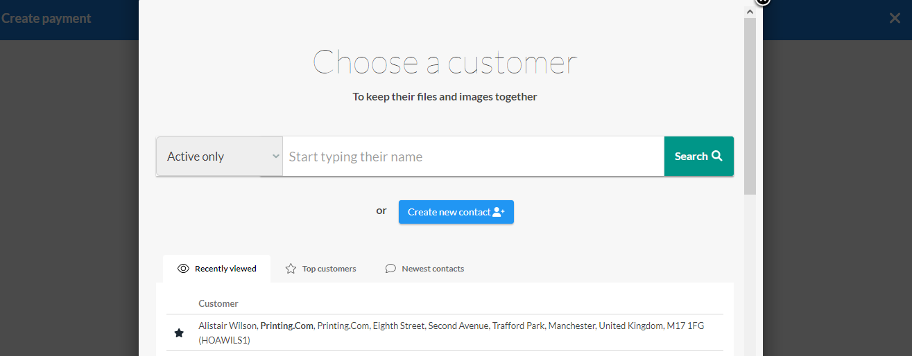This screenshot has width=912, height=356.
Task: Click the Create new contact button
Action: point(456,212)
